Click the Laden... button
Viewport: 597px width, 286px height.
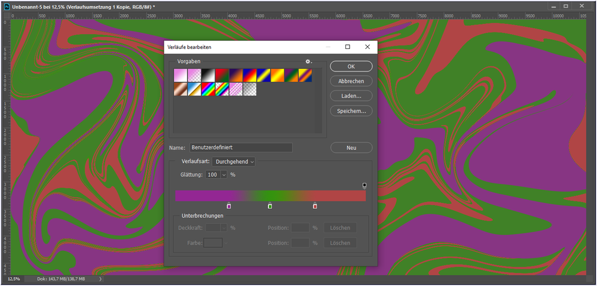(351, 96)
